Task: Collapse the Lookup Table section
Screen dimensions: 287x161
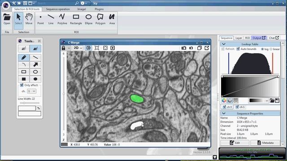Action: point(223,44)
